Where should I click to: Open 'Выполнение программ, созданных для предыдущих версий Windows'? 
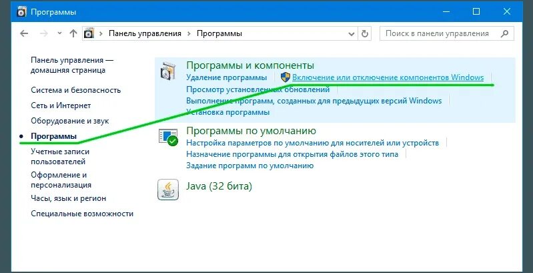pyautogui.click(x=314, y=101)
